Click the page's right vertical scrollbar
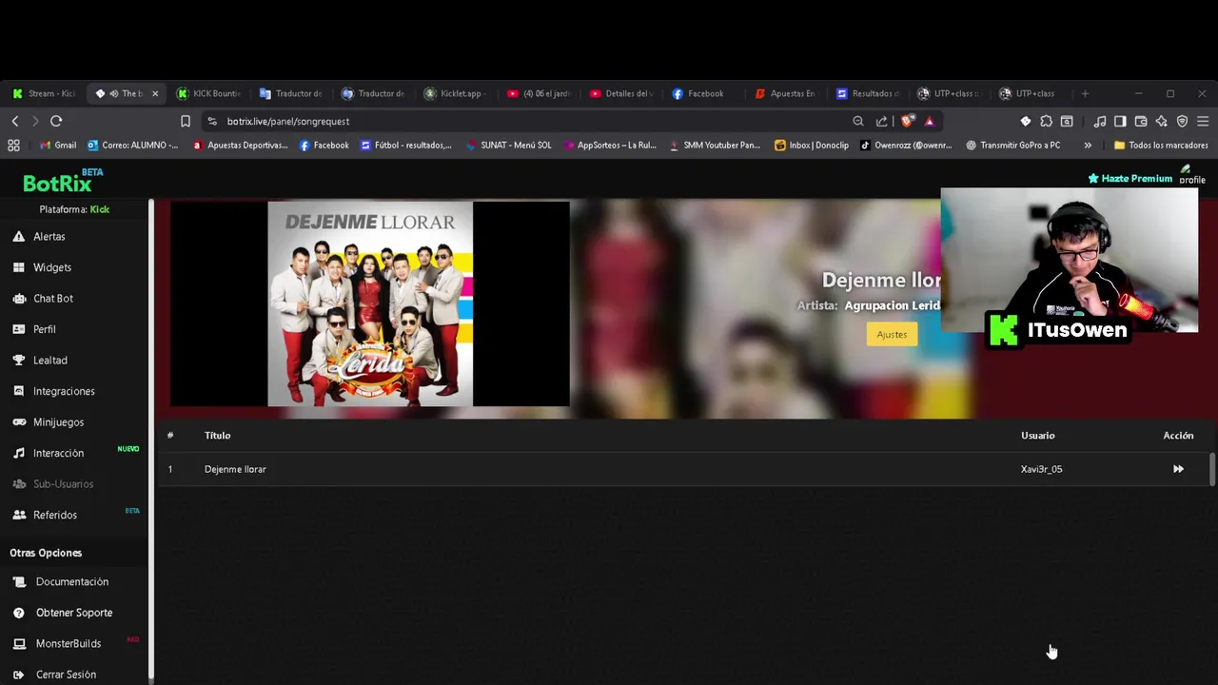The height and width of the screenshot is (685, 1218). pyautogui.click(x=1211, y=470)
